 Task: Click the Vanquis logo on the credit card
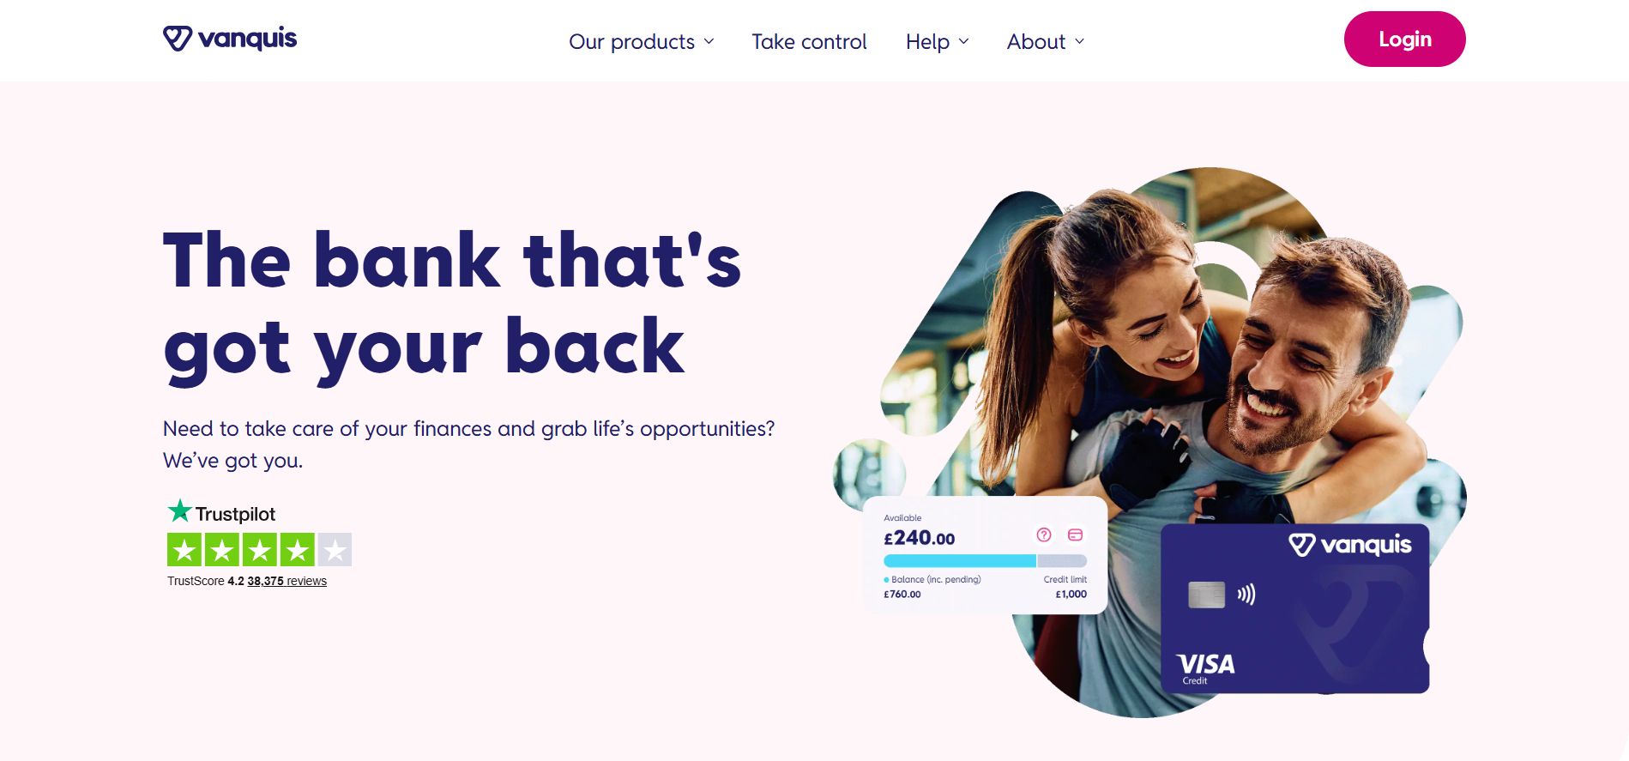(x=1350, y=545)
